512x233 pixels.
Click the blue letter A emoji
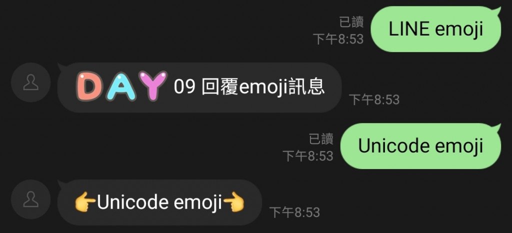pyautogui.click(x=121, y=86)
